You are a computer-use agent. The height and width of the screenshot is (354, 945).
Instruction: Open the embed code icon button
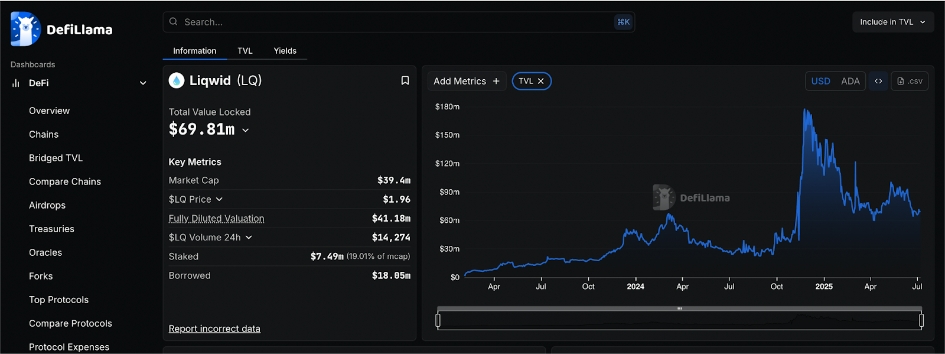pyautogui.click(x=878, y=81)
